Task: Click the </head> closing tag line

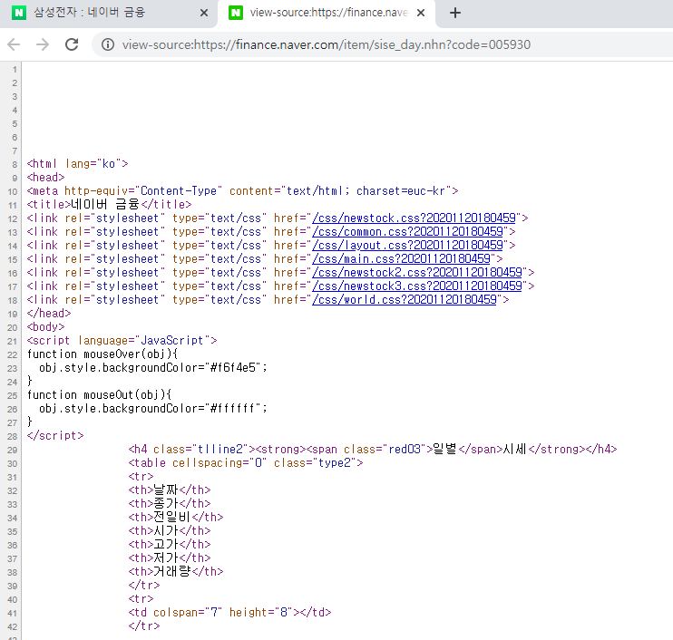Action: 49,314
